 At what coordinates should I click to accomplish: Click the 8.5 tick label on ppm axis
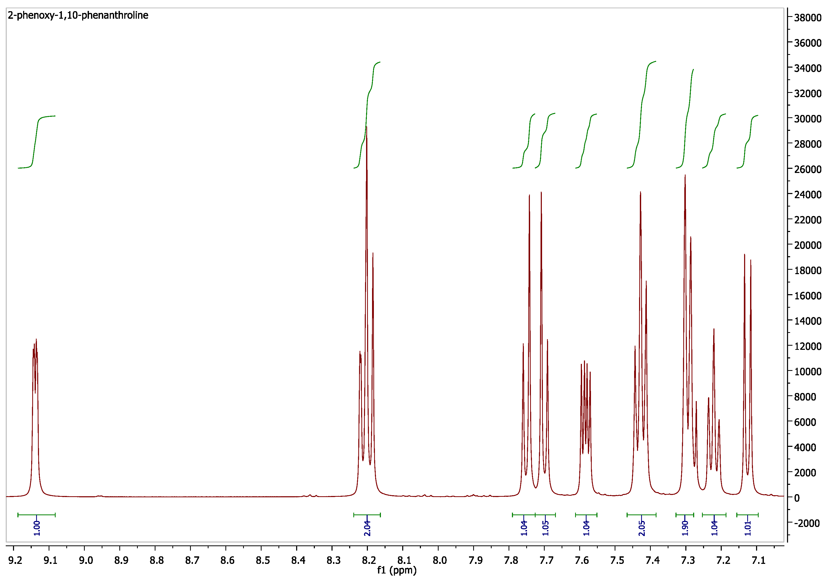point(263,560)
